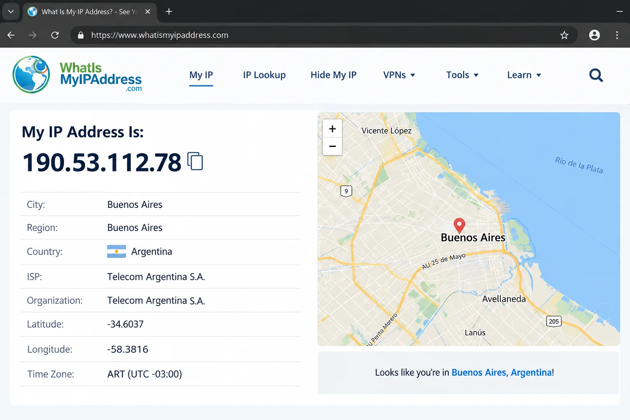This screenshot has height=420, width=630.
Task: Click the My IP Address Is heading
Action: pos(83,132)
